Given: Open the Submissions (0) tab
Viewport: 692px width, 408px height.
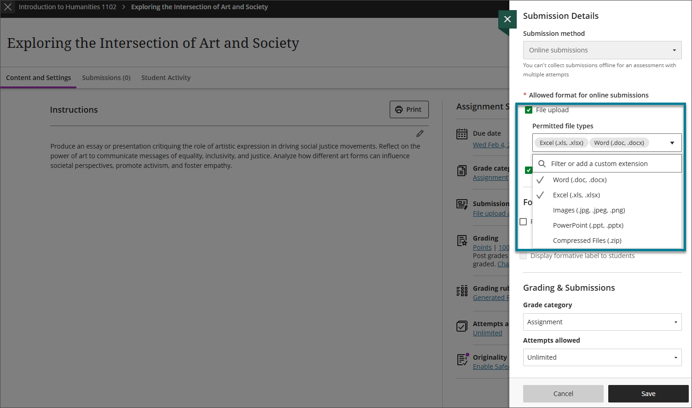Looking at the screenshot, I should (106, 78).
